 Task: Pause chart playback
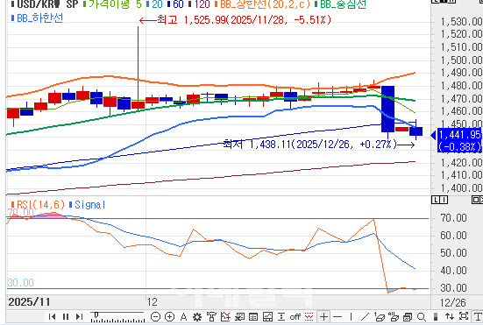[x=66, y=316]
